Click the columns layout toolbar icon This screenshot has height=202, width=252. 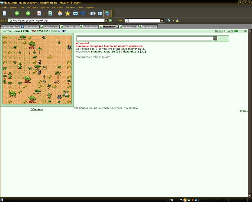92,14
